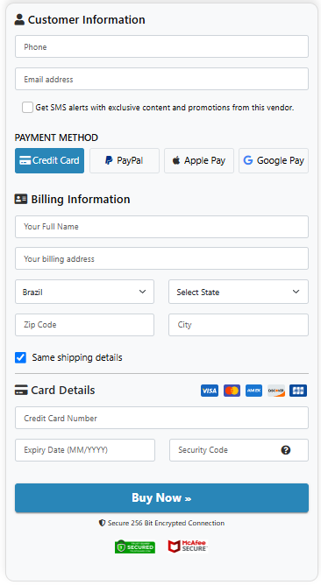Open the Brazil country dropdown

[84, 292]
